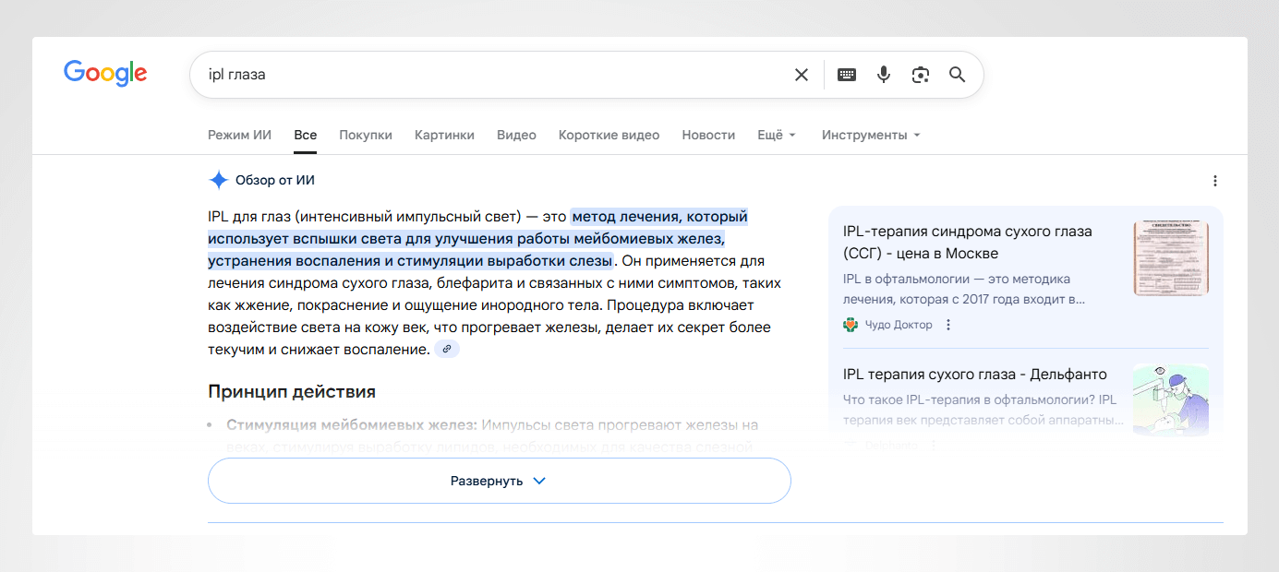Image resolution: width=1279 pixels, height=572 pixels.
Task: Click the search magnifier icon
Action: click(x=957, y=74)
